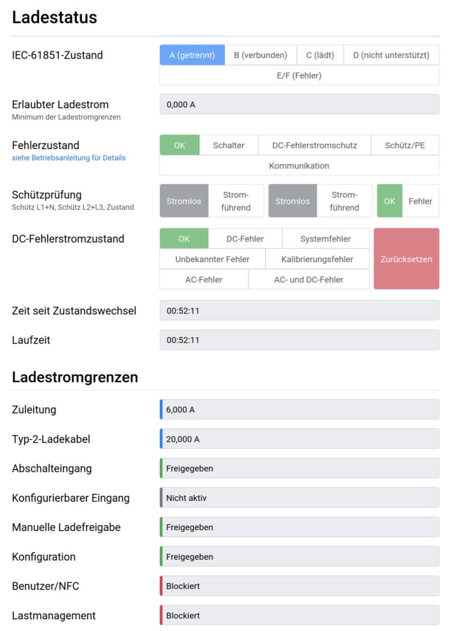Select the Schütz/PE error state
This screenshot has height=631, width=466.
(404, 146)
